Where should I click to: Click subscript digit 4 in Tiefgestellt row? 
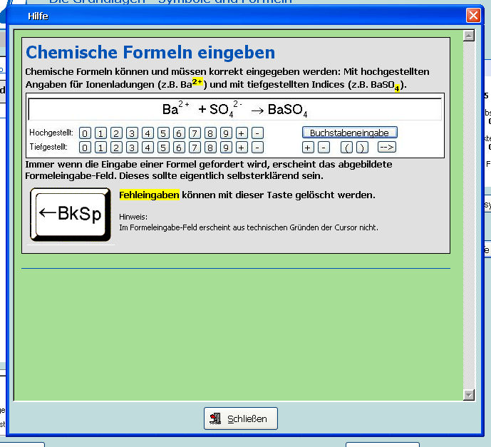tap(148, 148)
